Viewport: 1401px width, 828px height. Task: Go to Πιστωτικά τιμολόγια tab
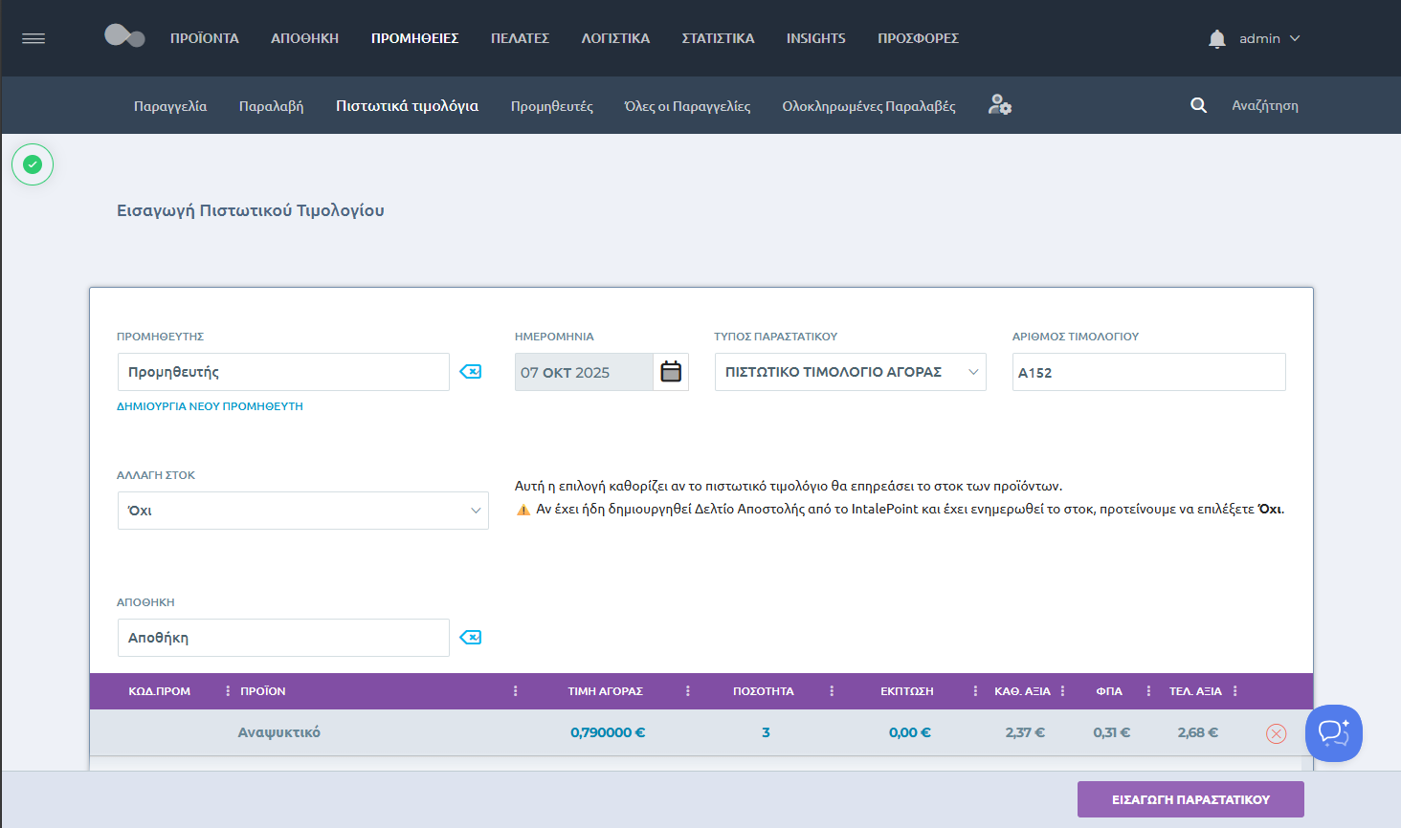(x=407, y=106)
